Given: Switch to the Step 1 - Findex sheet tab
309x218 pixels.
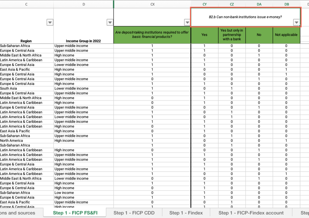Looking at the screenshot, I should (186, 213).
